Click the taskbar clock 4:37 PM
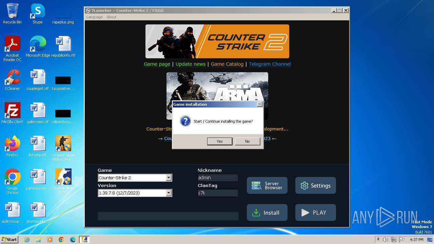Image resolution: width=434 pixels, height=244 pixels. [x=416, y=240]
